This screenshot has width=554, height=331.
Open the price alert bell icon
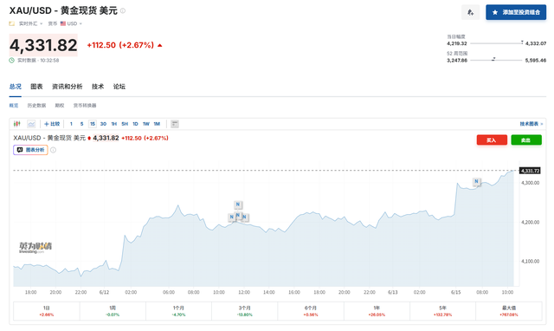pyautogui.click(x=470, y=12)
